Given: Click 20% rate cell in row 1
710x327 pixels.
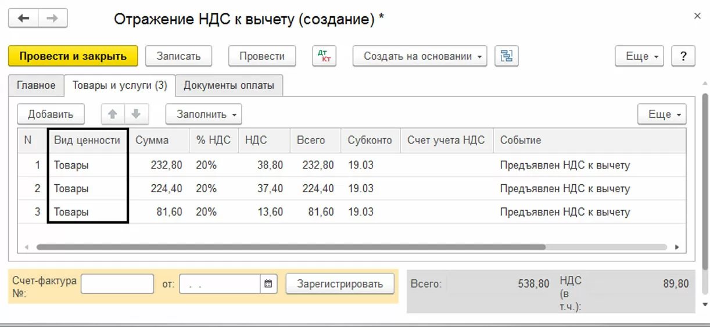Looking at the screenshot, I should coord(213,165).
